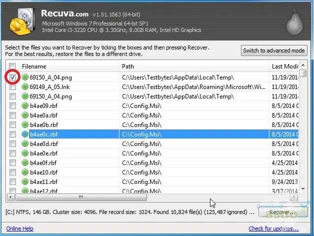Click the Recuva hard-hat drive logo
314x236 pixels.
[22, 21]
